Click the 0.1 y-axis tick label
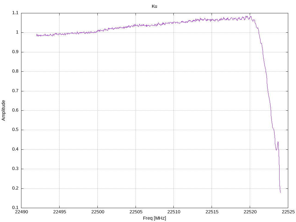The image size is (296, 222). pyautogui.click(x=15, y=208)
